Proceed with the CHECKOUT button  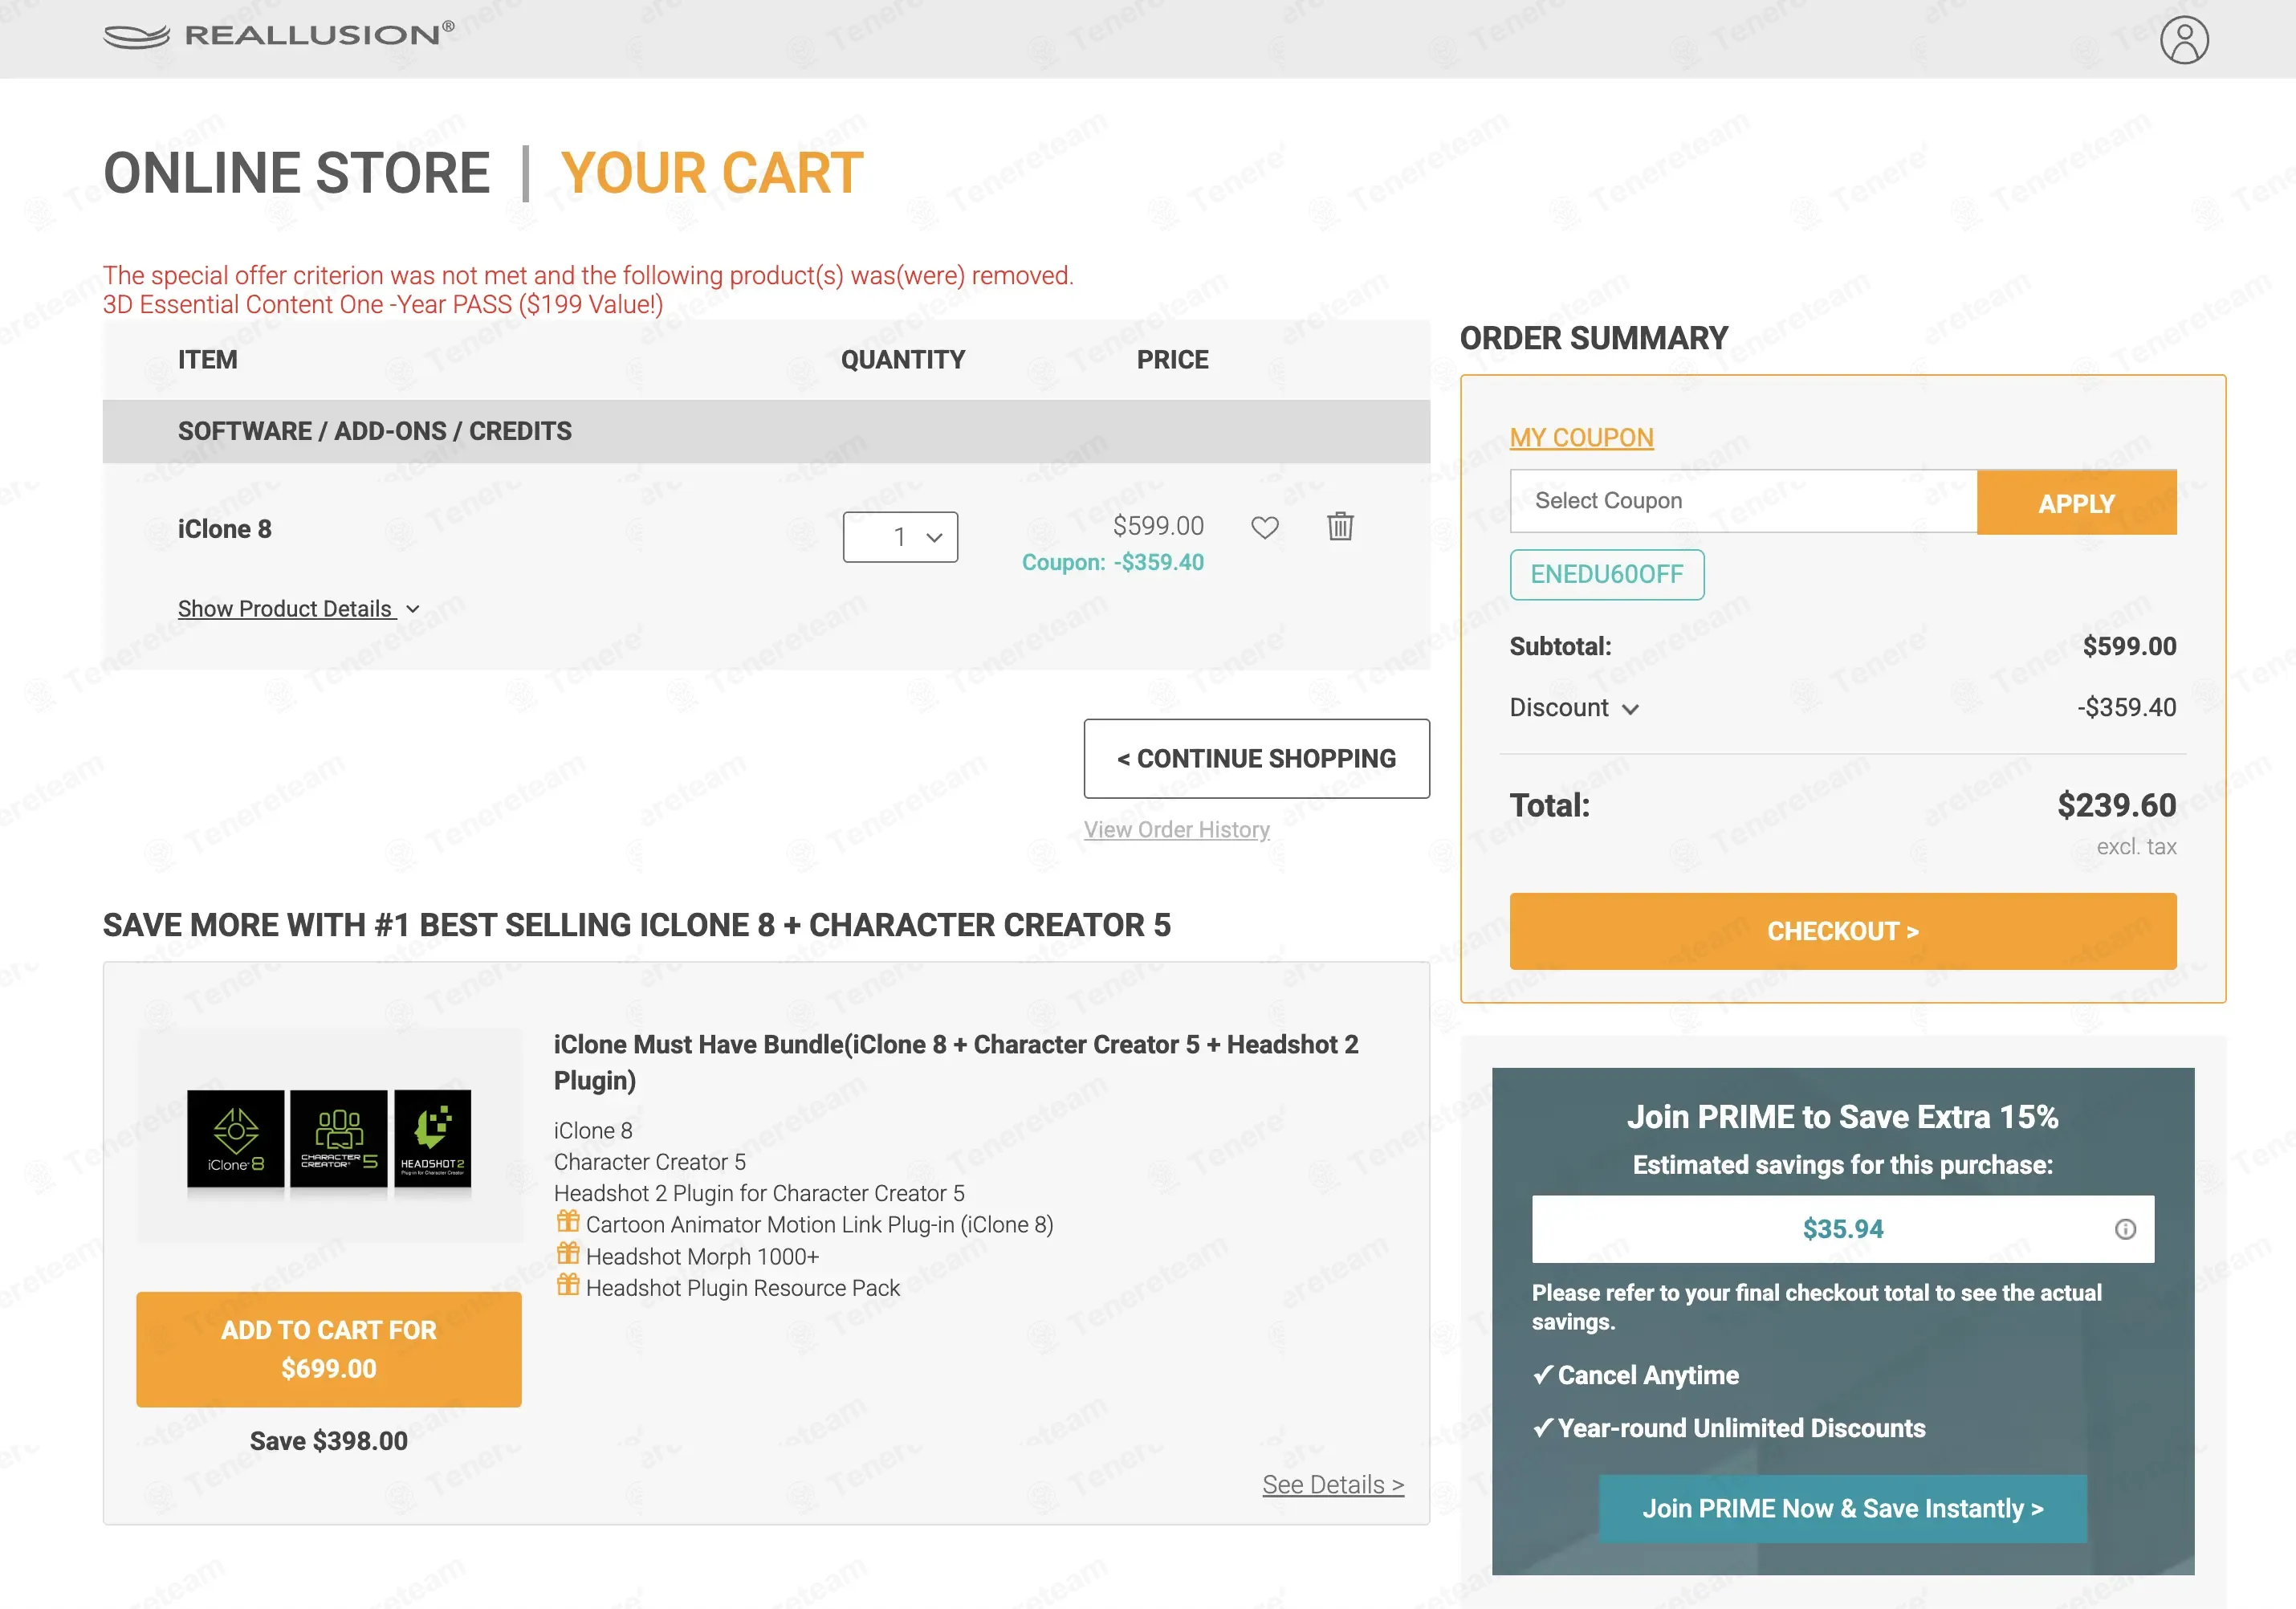click(x=1843, y=931)
